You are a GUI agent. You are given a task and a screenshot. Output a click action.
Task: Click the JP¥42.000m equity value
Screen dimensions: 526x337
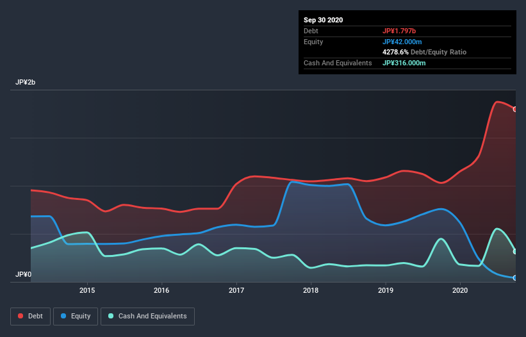click(402, 42)
